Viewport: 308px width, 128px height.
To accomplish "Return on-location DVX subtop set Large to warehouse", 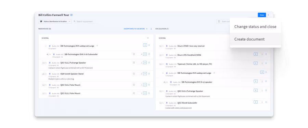I will point(262,72).
